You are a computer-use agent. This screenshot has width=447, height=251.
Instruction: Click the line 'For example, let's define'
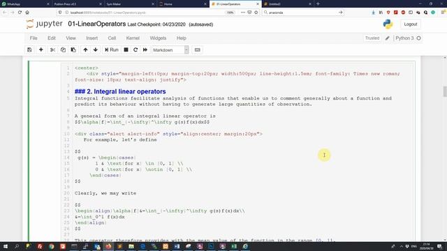(x=120, y=139)
